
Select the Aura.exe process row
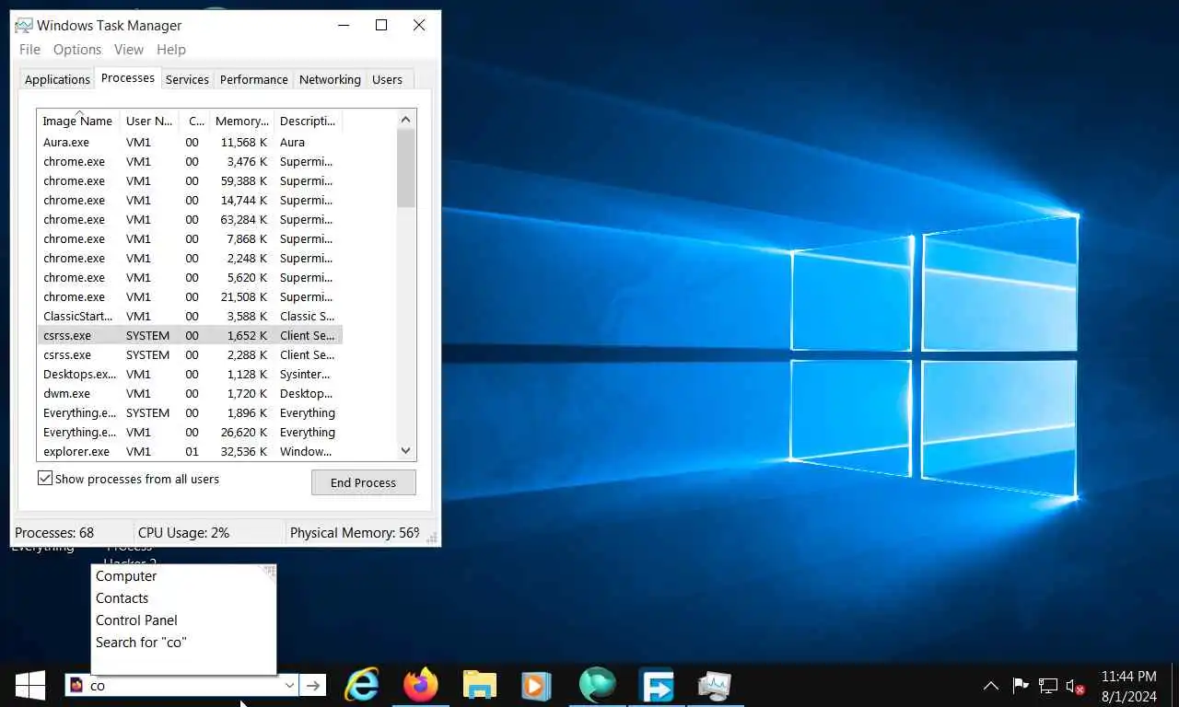[190, 143]
